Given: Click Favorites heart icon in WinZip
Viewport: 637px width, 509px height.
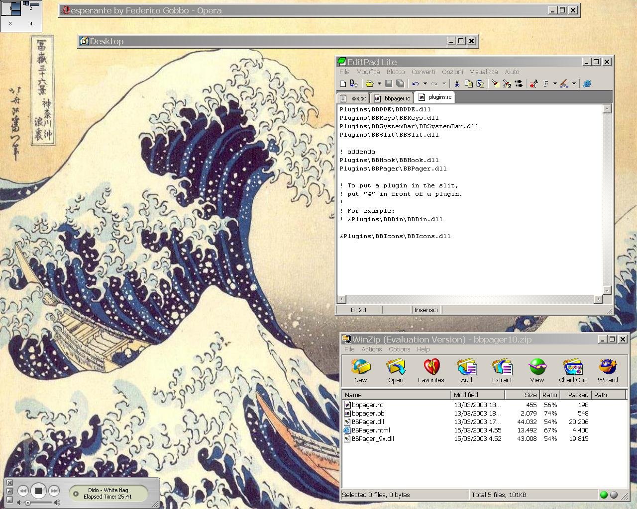Looking at the screenshot, I should point(431,371).
